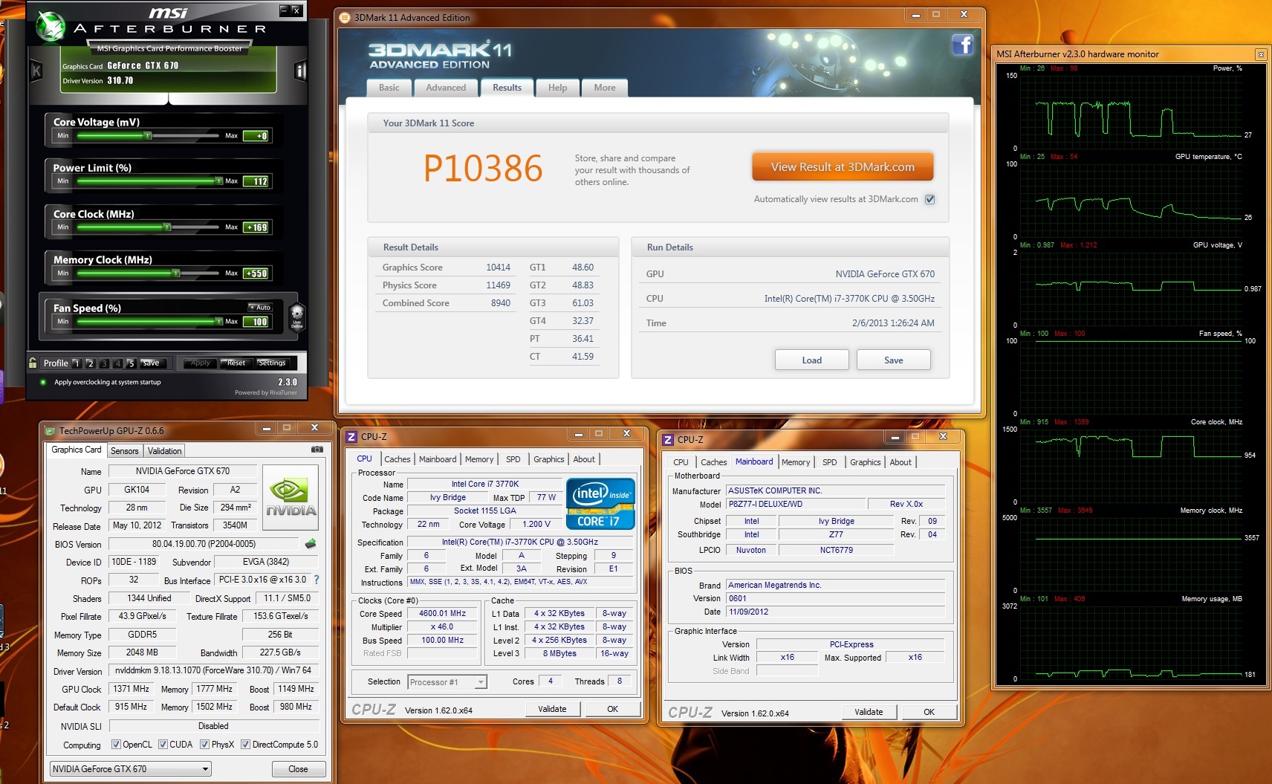Open the Afterburner information i icon
The width and height of the screenshot is (1272, 784).
point(301,71)
